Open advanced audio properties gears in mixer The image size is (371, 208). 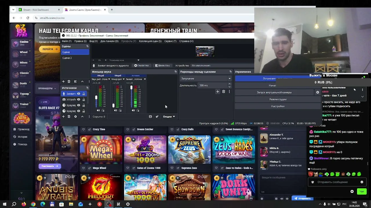pos(157,116)
